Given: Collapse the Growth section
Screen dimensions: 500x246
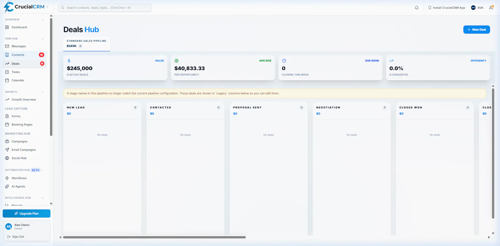Looking at the screenshot, I should coord(42,92).
